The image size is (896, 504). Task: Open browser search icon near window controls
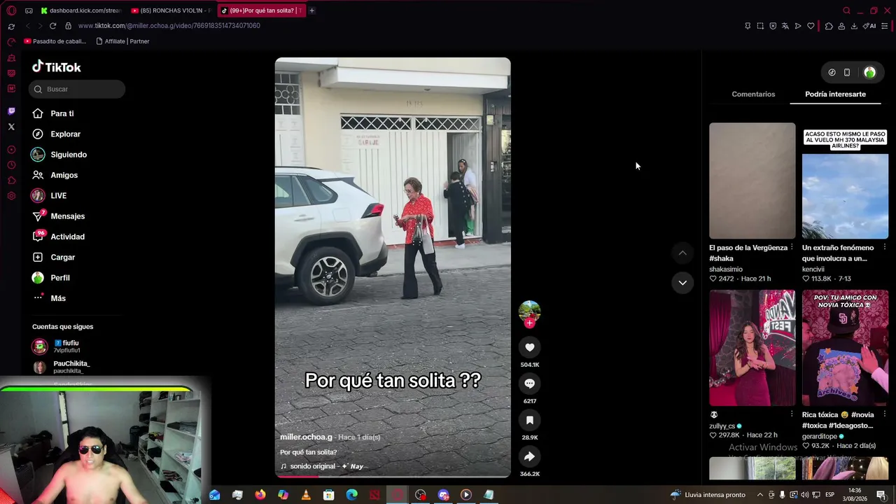coord(846,10)
